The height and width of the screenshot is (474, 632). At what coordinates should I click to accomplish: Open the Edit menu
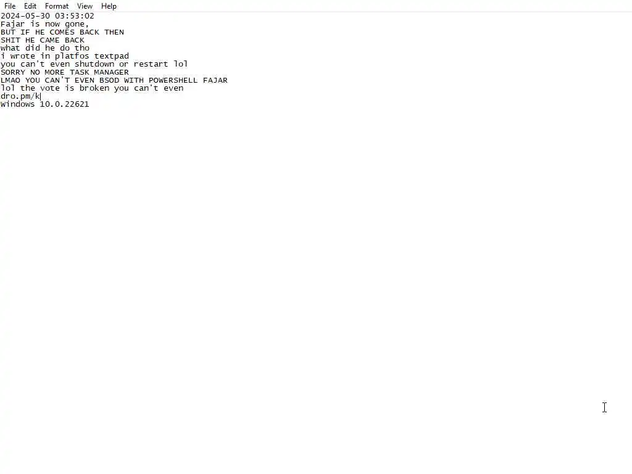pyautogui.click(x=30, y=6)
